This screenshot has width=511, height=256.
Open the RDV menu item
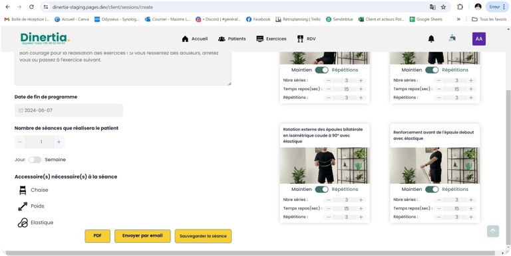[x=306, y=39]
